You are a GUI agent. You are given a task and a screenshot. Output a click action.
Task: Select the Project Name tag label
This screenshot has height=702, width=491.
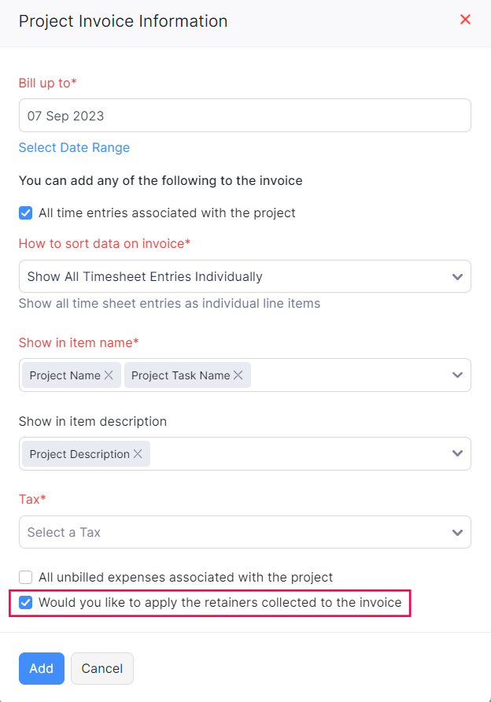[65, 375]
